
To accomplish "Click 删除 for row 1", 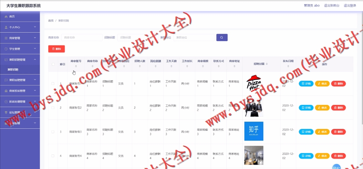I will [338, 84].
